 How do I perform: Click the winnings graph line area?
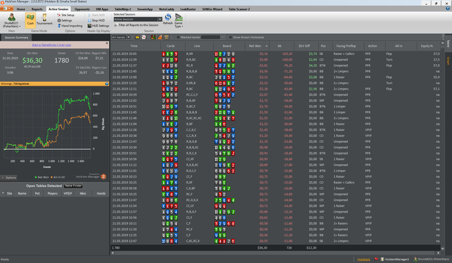(x=47, y=124)
